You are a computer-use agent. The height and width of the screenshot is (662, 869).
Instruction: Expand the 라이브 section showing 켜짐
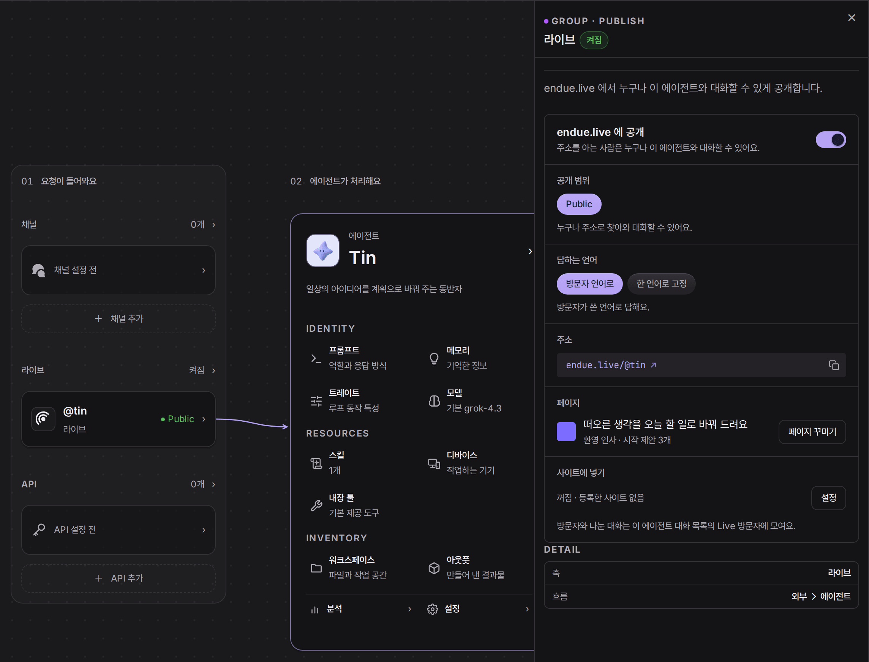118,370
